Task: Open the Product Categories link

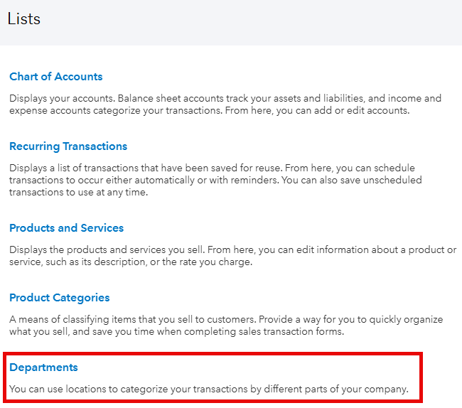Action: pos(59,298)
